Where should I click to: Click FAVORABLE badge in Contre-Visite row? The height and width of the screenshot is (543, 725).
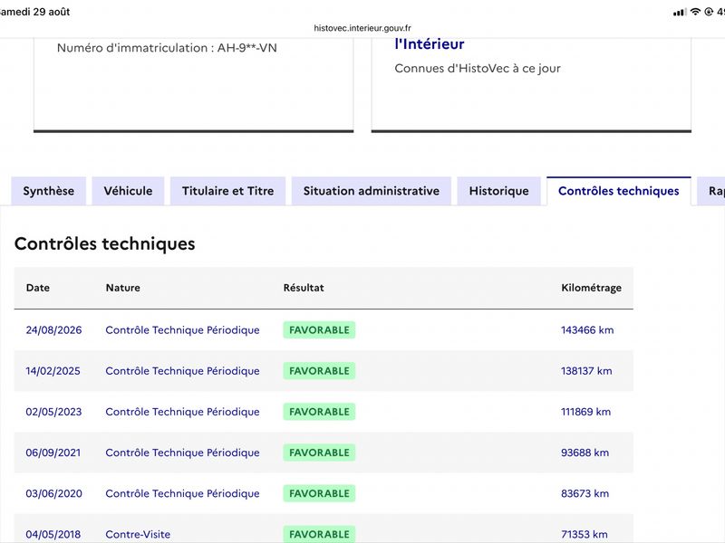pos(319,534)
